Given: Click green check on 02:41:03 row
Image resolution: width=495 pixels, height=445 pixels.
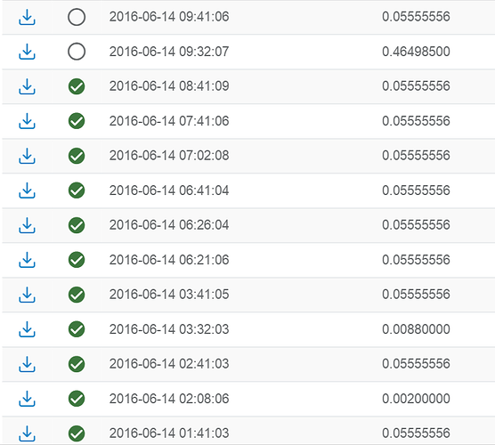Looking at the screenshot, I should coord(77,364).
